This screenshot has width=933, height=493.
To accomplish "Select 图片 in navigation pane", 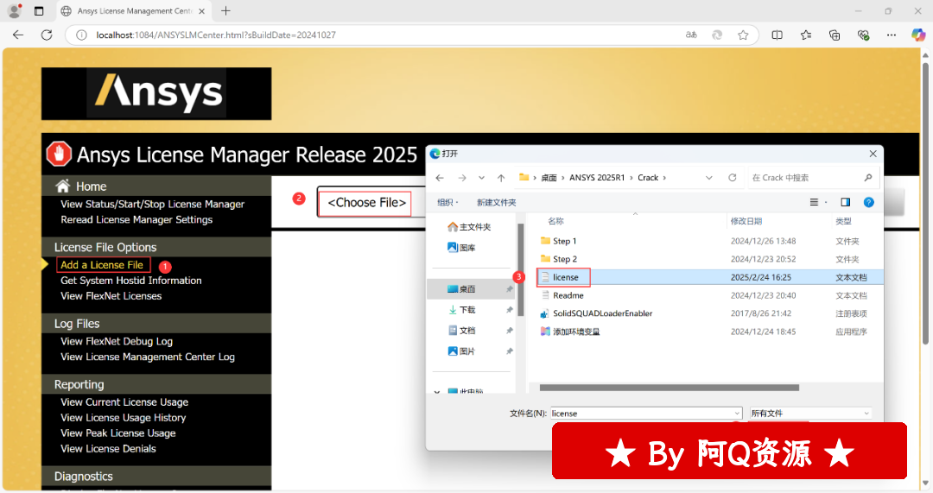I will pos(461,351).
